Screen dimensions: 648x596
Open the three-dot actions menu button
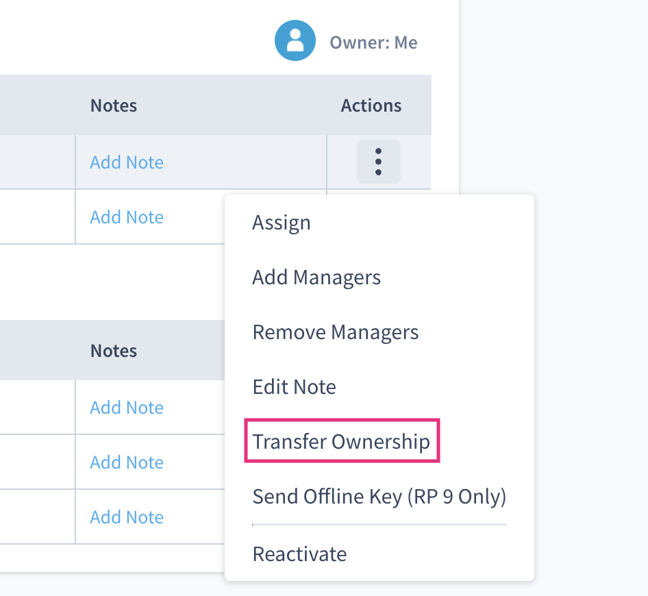(x=378, y=162)
